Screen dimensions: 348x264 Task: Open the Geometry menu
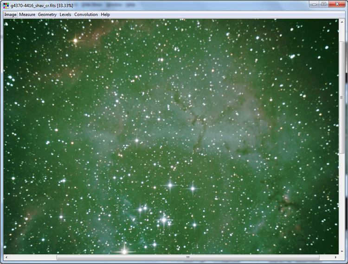47,15
